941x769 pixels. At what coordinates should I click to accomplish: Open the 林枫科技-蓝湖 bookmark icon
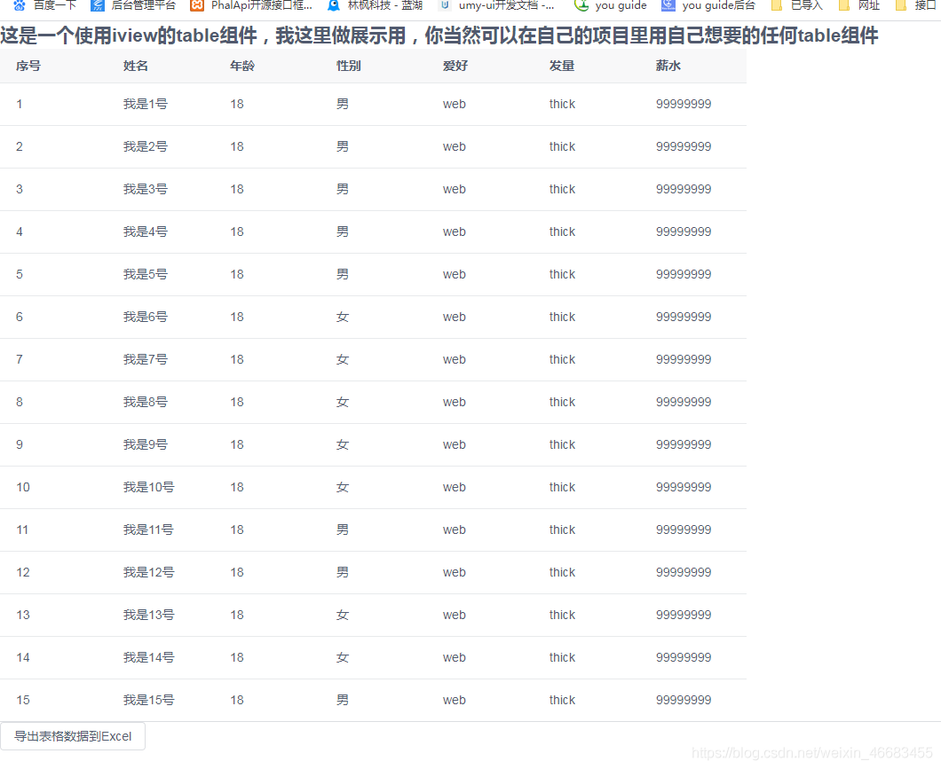click(333, 6)
